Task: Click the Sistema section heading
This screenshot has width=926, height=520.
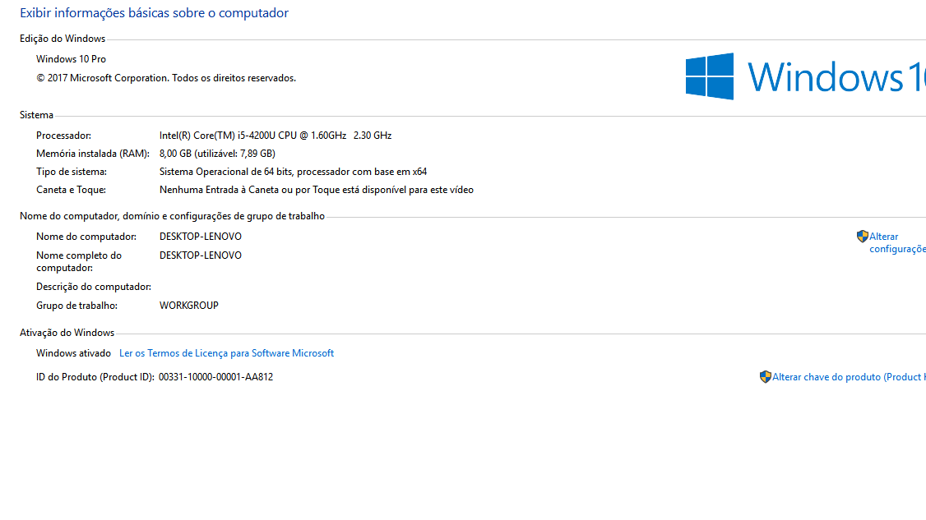Action: coord(36,116)
